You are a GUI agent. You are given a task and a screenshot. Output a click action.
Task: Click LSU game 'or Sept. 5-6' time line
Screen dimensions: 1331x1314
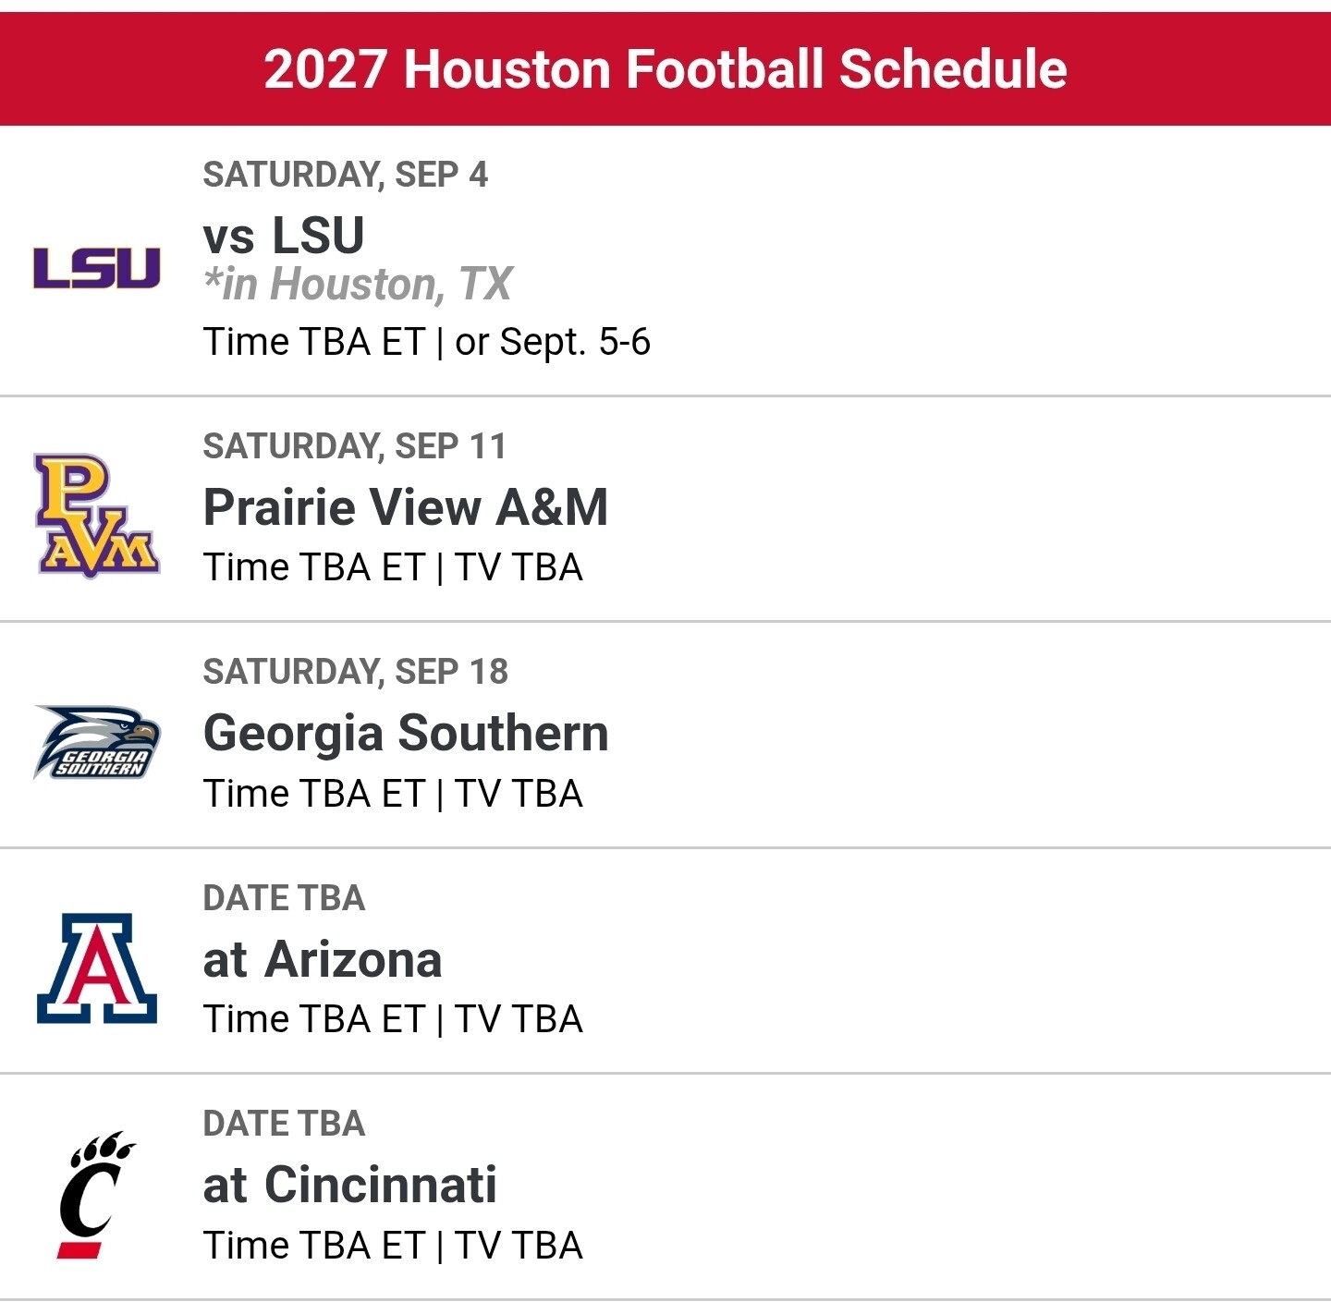553,342
